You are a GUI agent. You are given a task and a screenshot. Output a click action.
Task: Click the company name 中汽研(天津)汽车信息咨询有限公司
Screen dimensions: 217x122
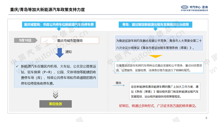point(194,10)
